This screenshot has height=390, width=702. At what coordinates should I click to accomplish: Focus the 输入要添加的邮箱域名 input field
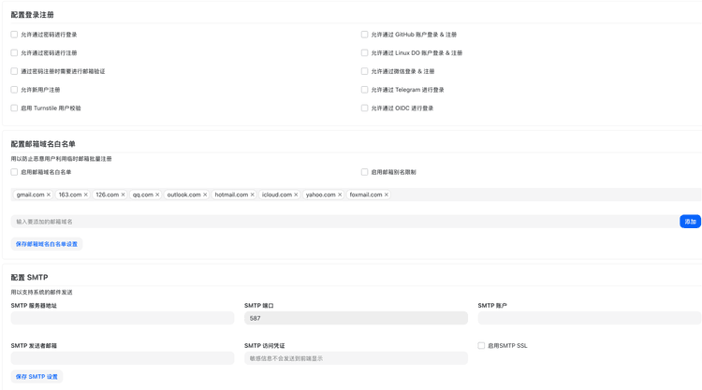pos(344,222)
